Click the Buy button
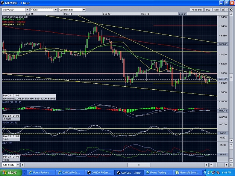Viewport: 235px width, 176px height. pos(208,10)
